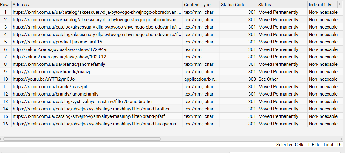Select the youtu.be/uYTFi2ymCJo address cell

point(44,79)
